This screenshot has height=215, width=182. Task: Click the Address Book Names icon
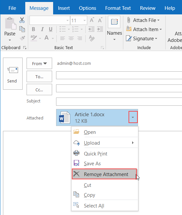[114, 22]
